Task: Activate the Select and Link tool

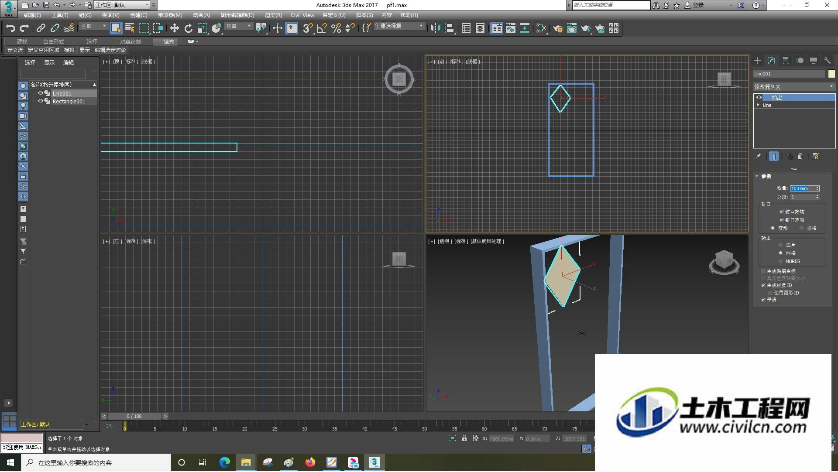Action: pyautogui.click(x=41, y=28)
